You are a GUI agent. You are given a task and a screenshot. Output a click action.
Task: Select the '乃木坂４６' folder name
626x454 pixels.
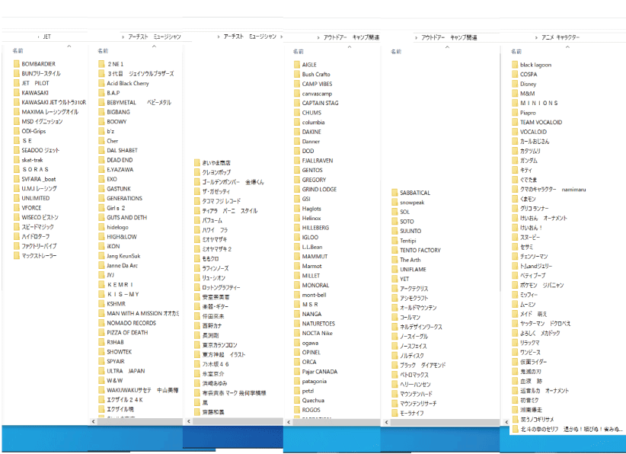click(216, 364)
